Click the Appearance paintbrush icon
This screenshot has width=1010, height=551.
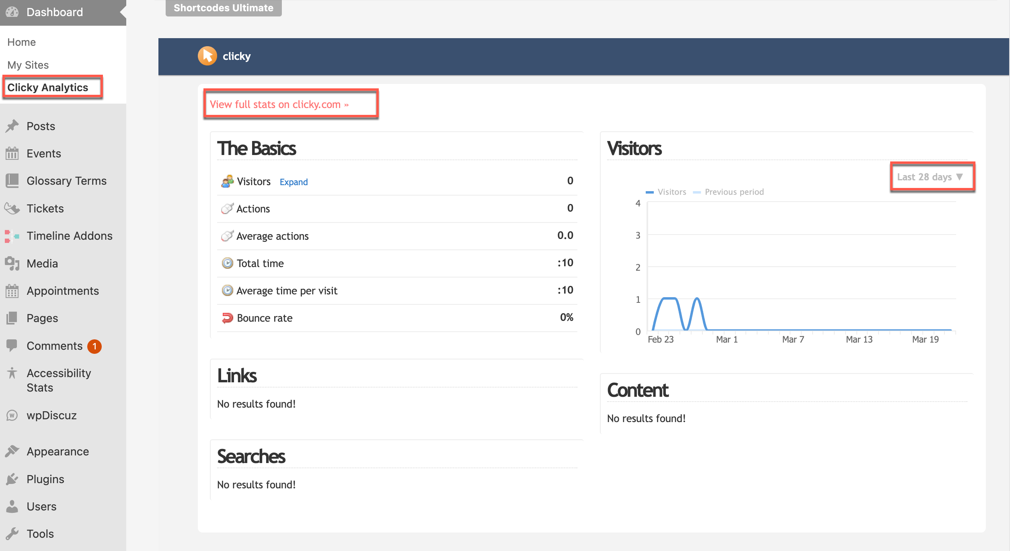click(x=12, y=451)
